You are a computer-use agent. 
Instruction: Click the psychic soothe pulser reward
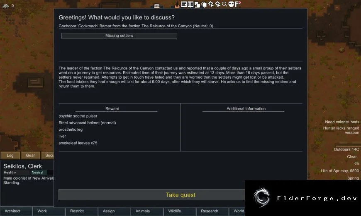click(x=78, y=116)
